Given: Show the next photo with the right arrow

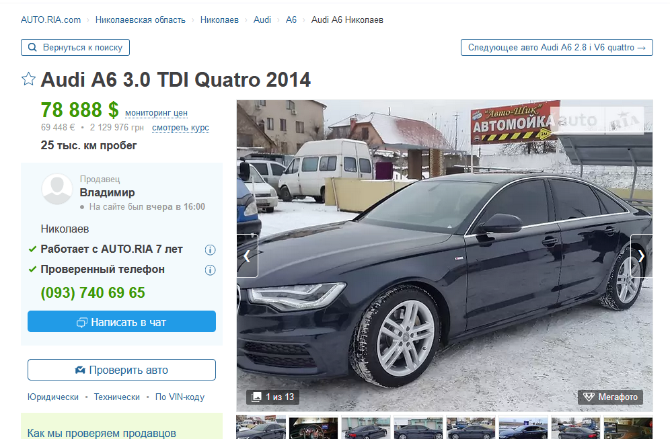Looking at the screenshot, I should point(641,255).
